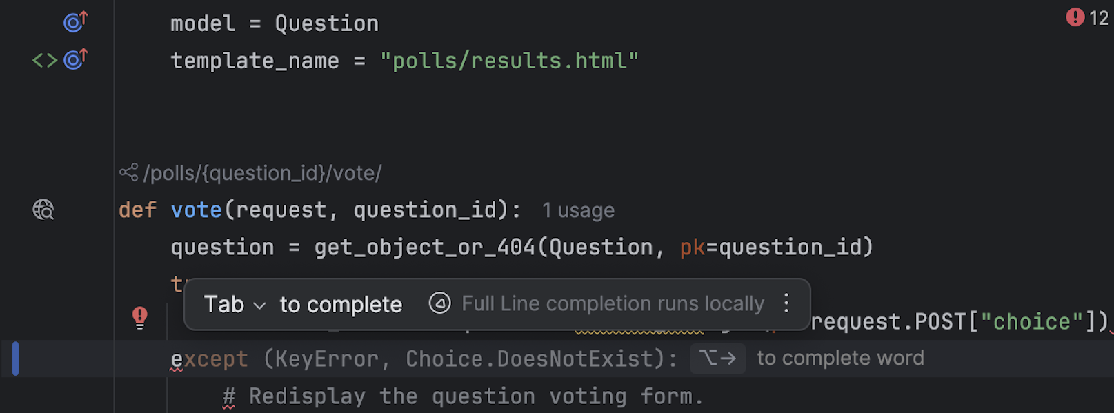Click the Full Line completion logo in the hint popup
This screenshot has width=1114, height=413.
(x=439, y=303)
